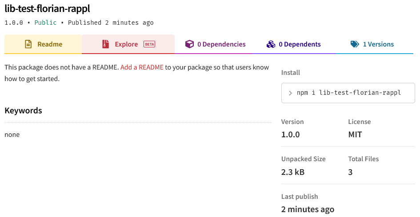The height and width of the screenshot is (217, 420).
Task: Click the Versions tags icon
Action: click(x=355, y=44)
